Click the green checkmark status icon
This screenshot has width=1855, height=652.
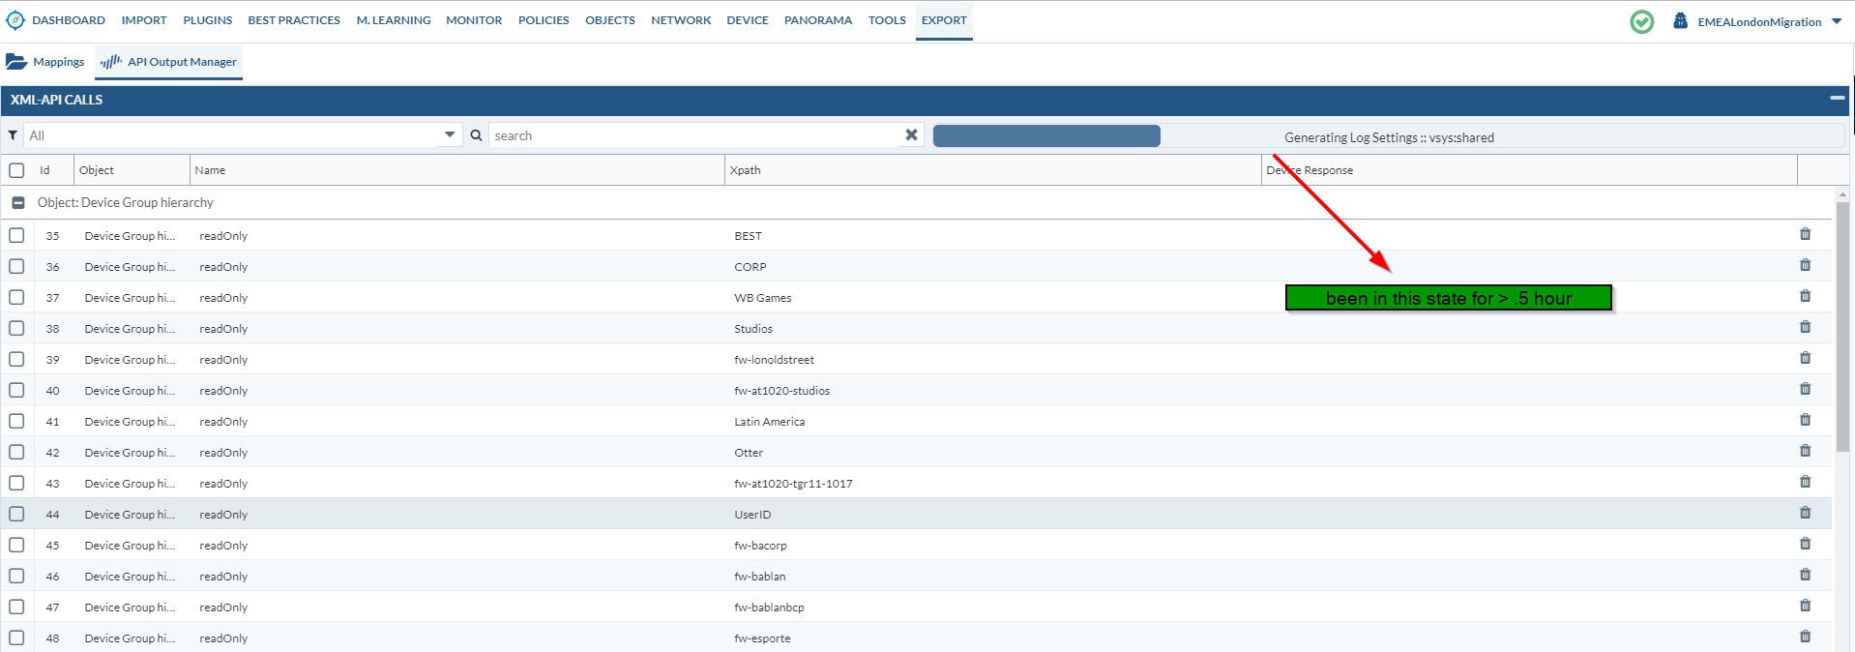tap(1641, 21)
